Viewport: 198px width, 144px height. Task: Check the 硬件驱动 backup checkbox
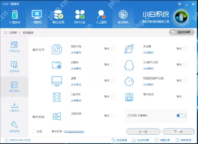coord(185,96)
